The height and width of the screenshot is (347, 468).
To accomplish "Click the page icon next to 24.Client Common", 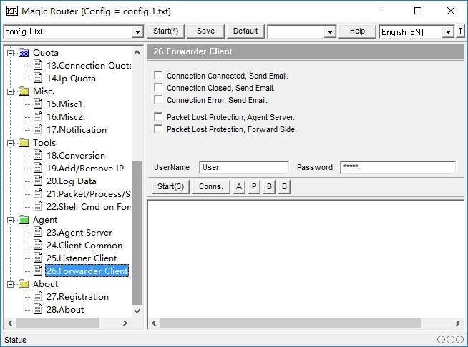I will pyautogui.click(x=38, y=245).
